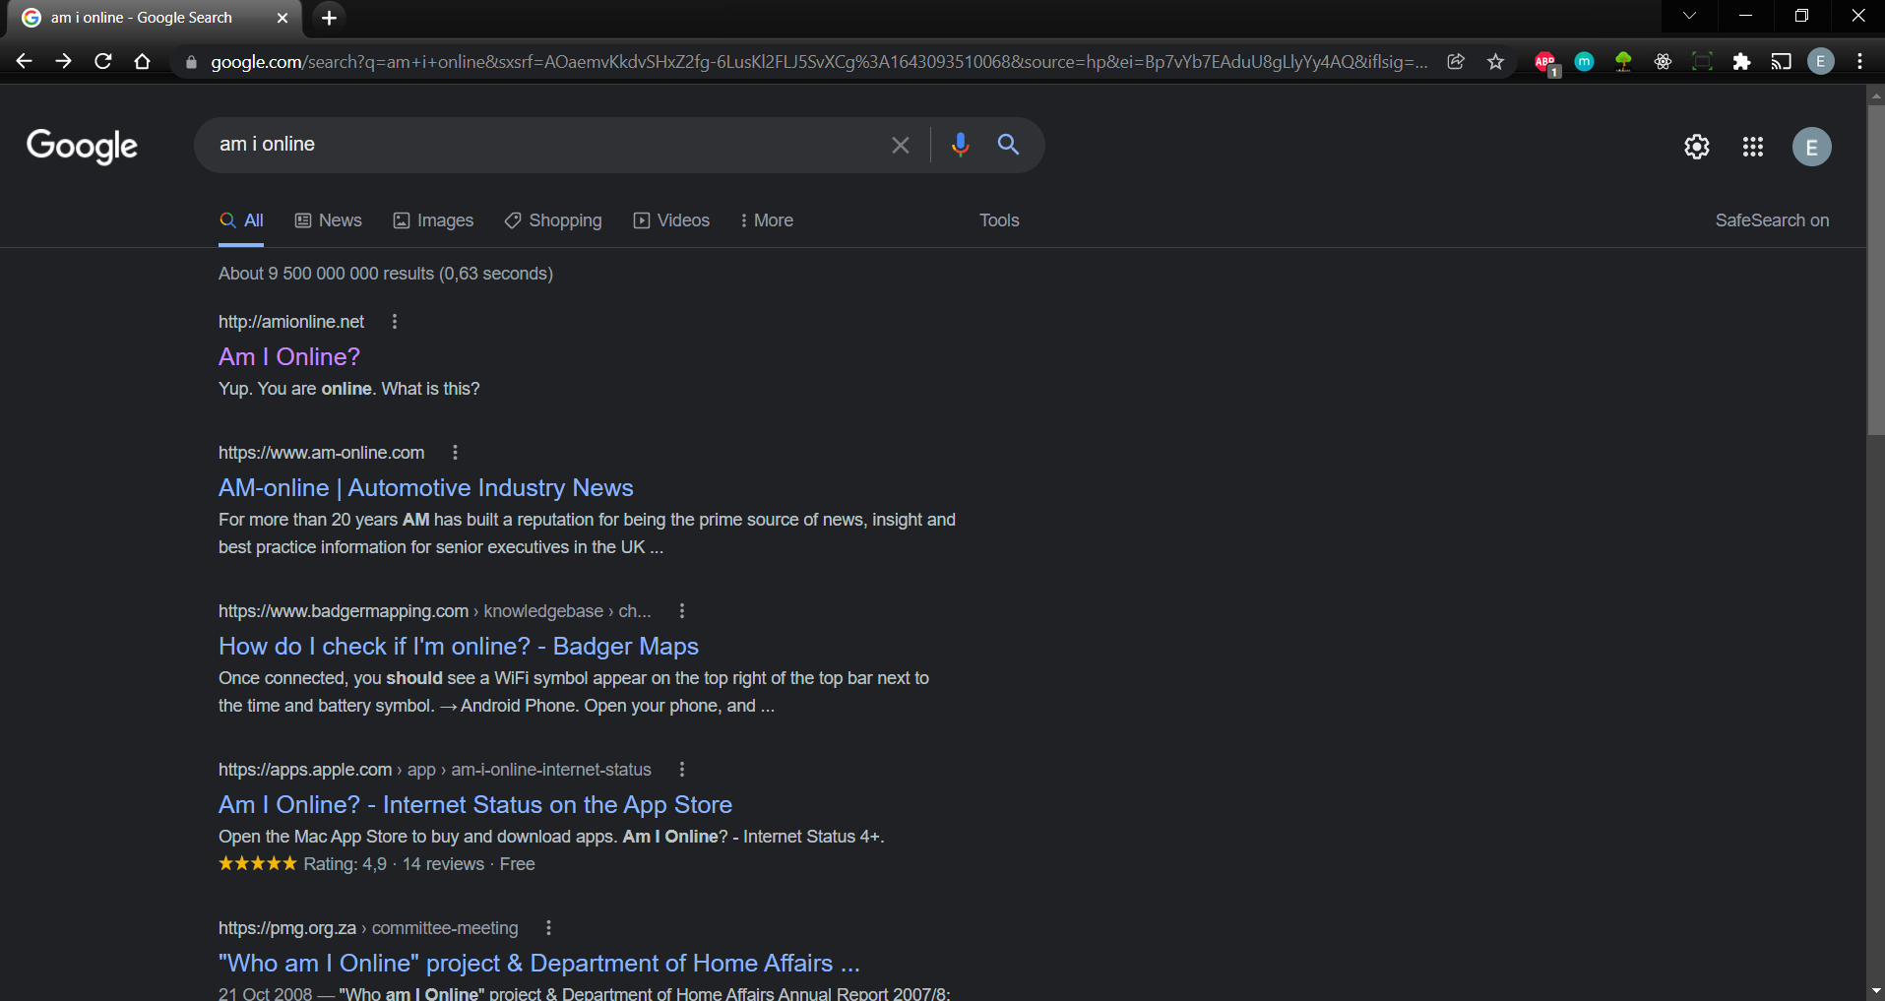Open the Google account avatar
1885x1001 pixels.
pos(1811,147)
